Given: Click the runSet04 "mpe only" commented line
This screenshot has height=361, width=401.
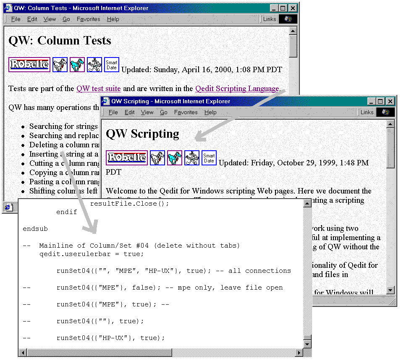Looking at the screenshot, I should pyautogui.click(x=153, y=288).
